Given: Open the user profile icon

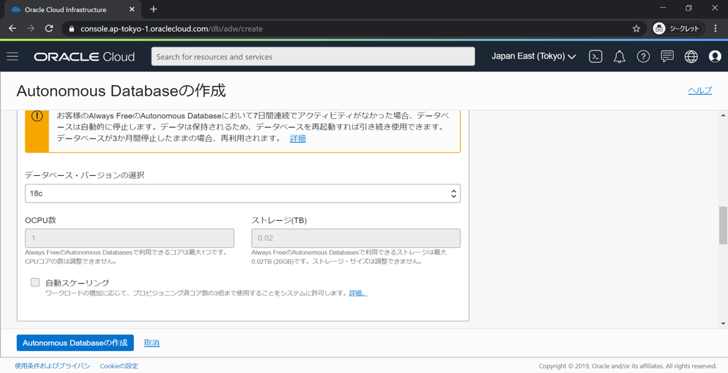Looking at the screenshot, I should click(715, 56).
